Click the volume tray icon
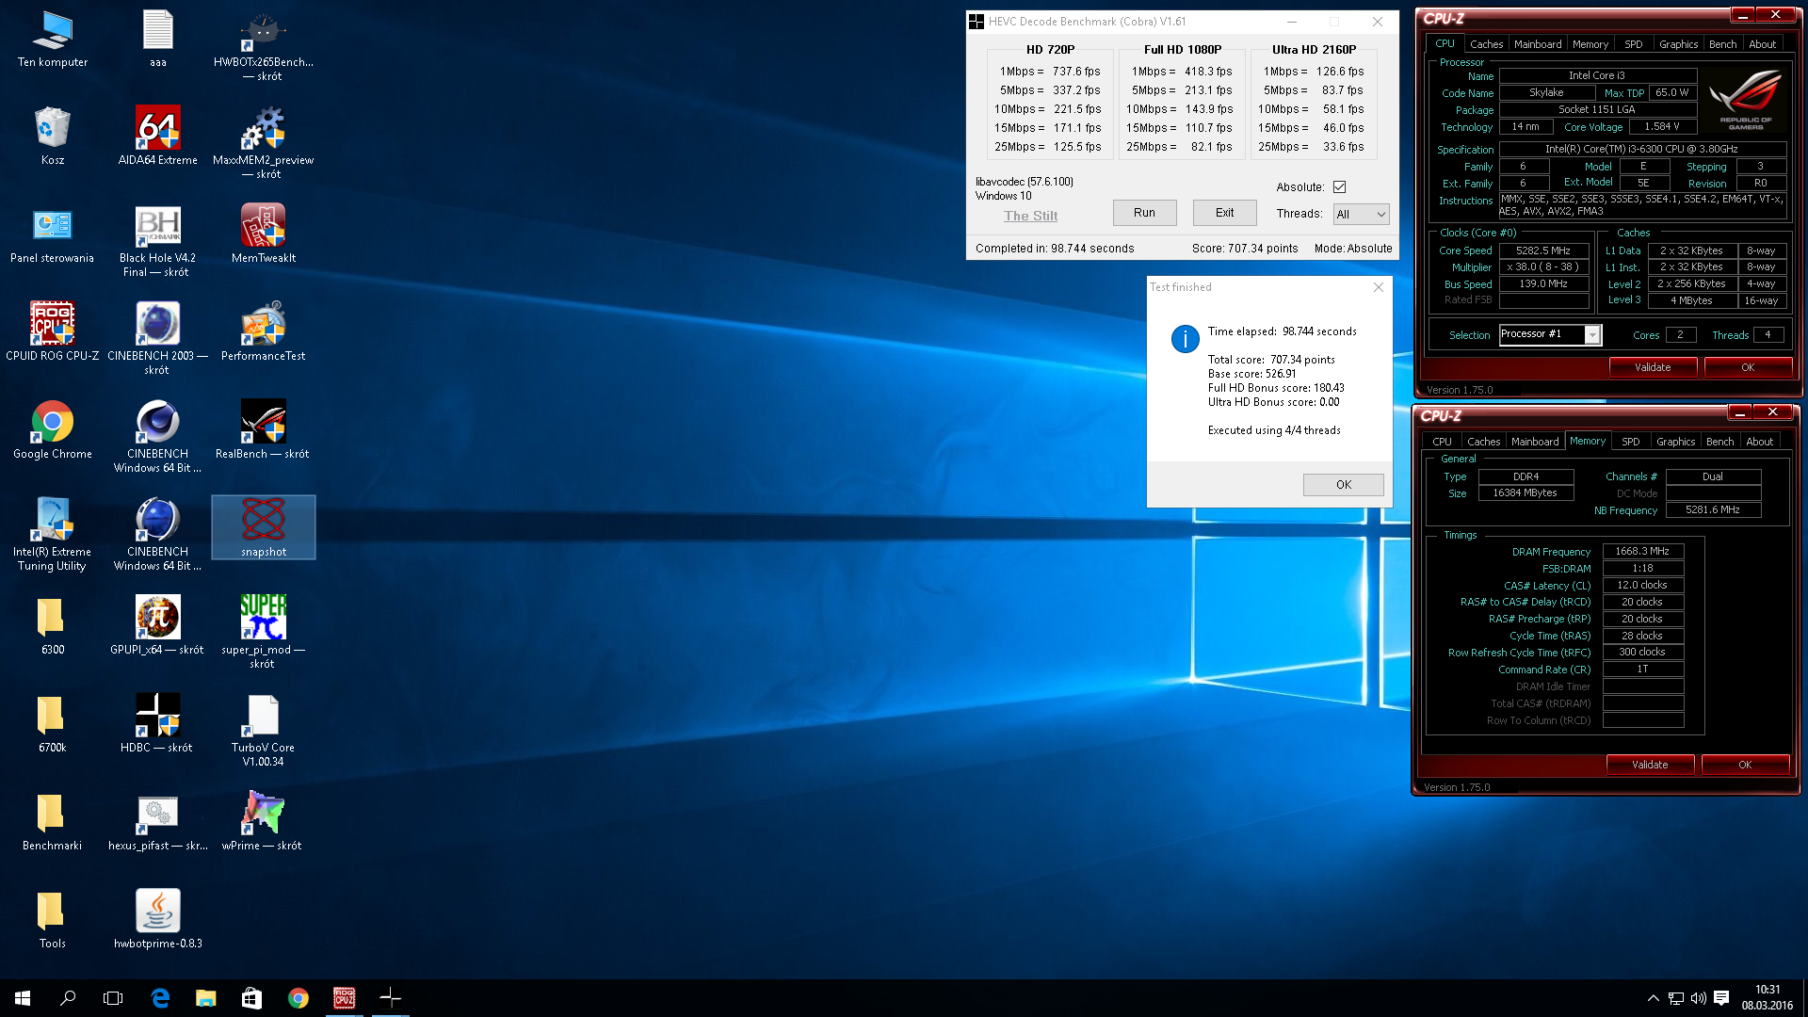The height and width of the screenshot is (1017, 1808). [x=1699, y=998]
